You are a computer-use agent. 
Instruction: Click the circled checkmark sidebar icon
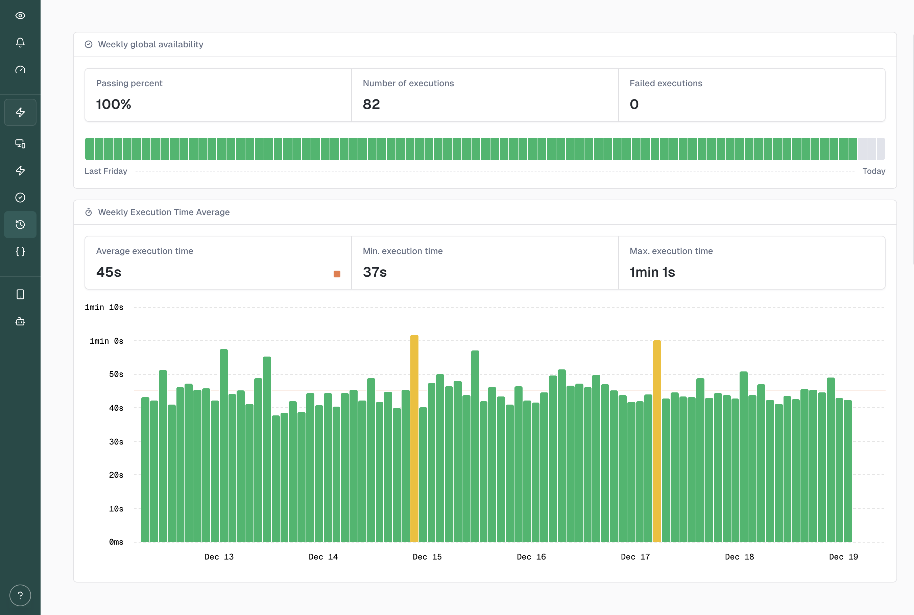coord(20,197)
